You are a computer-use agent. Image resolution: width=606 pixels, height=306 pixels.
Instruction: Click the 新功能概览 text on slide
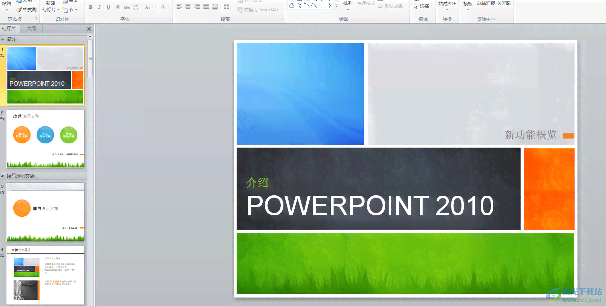tap(531, 135)
